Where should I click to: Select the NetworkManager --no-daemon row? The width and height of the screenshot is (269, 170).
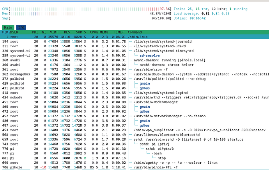(134, 116)
